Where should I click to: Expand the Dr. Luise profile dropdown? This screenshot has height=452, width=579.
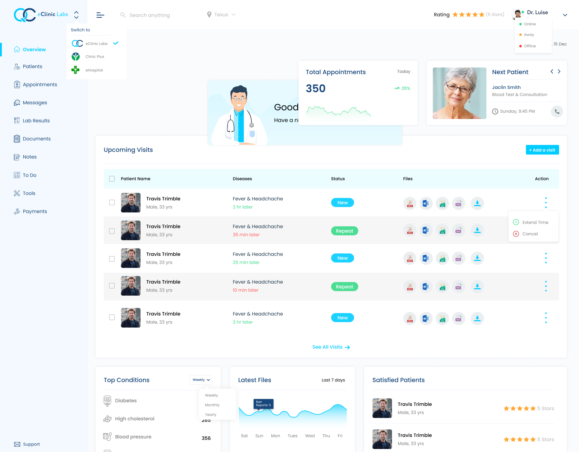(565, 15)
